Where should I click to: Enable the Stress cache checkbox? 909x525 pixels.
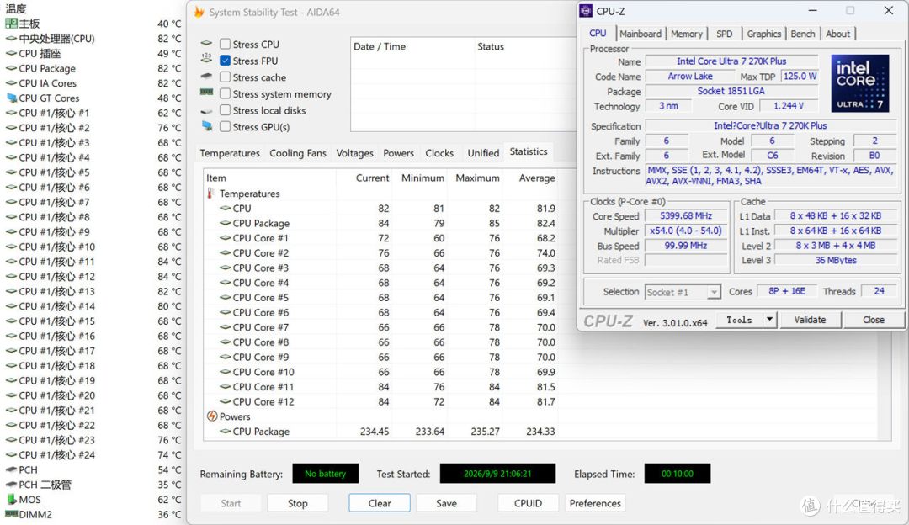225,77
